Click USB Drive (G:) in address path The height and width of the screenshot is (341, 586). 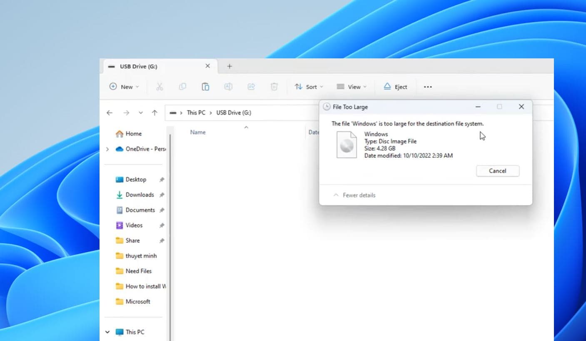[x=234, y=113]
